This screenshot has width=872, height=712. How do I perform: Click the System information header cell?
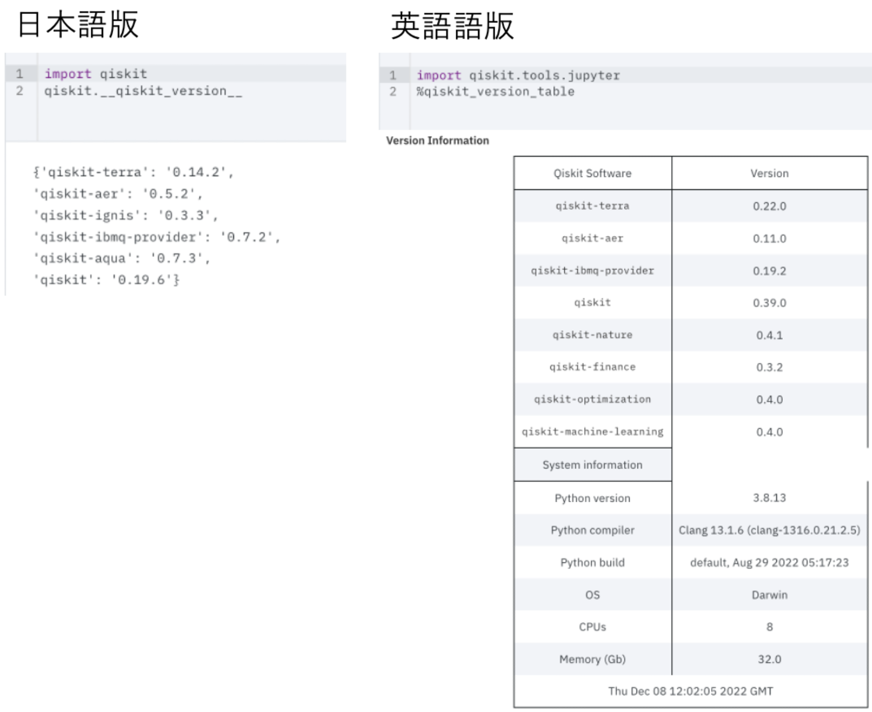coord(592,465)
